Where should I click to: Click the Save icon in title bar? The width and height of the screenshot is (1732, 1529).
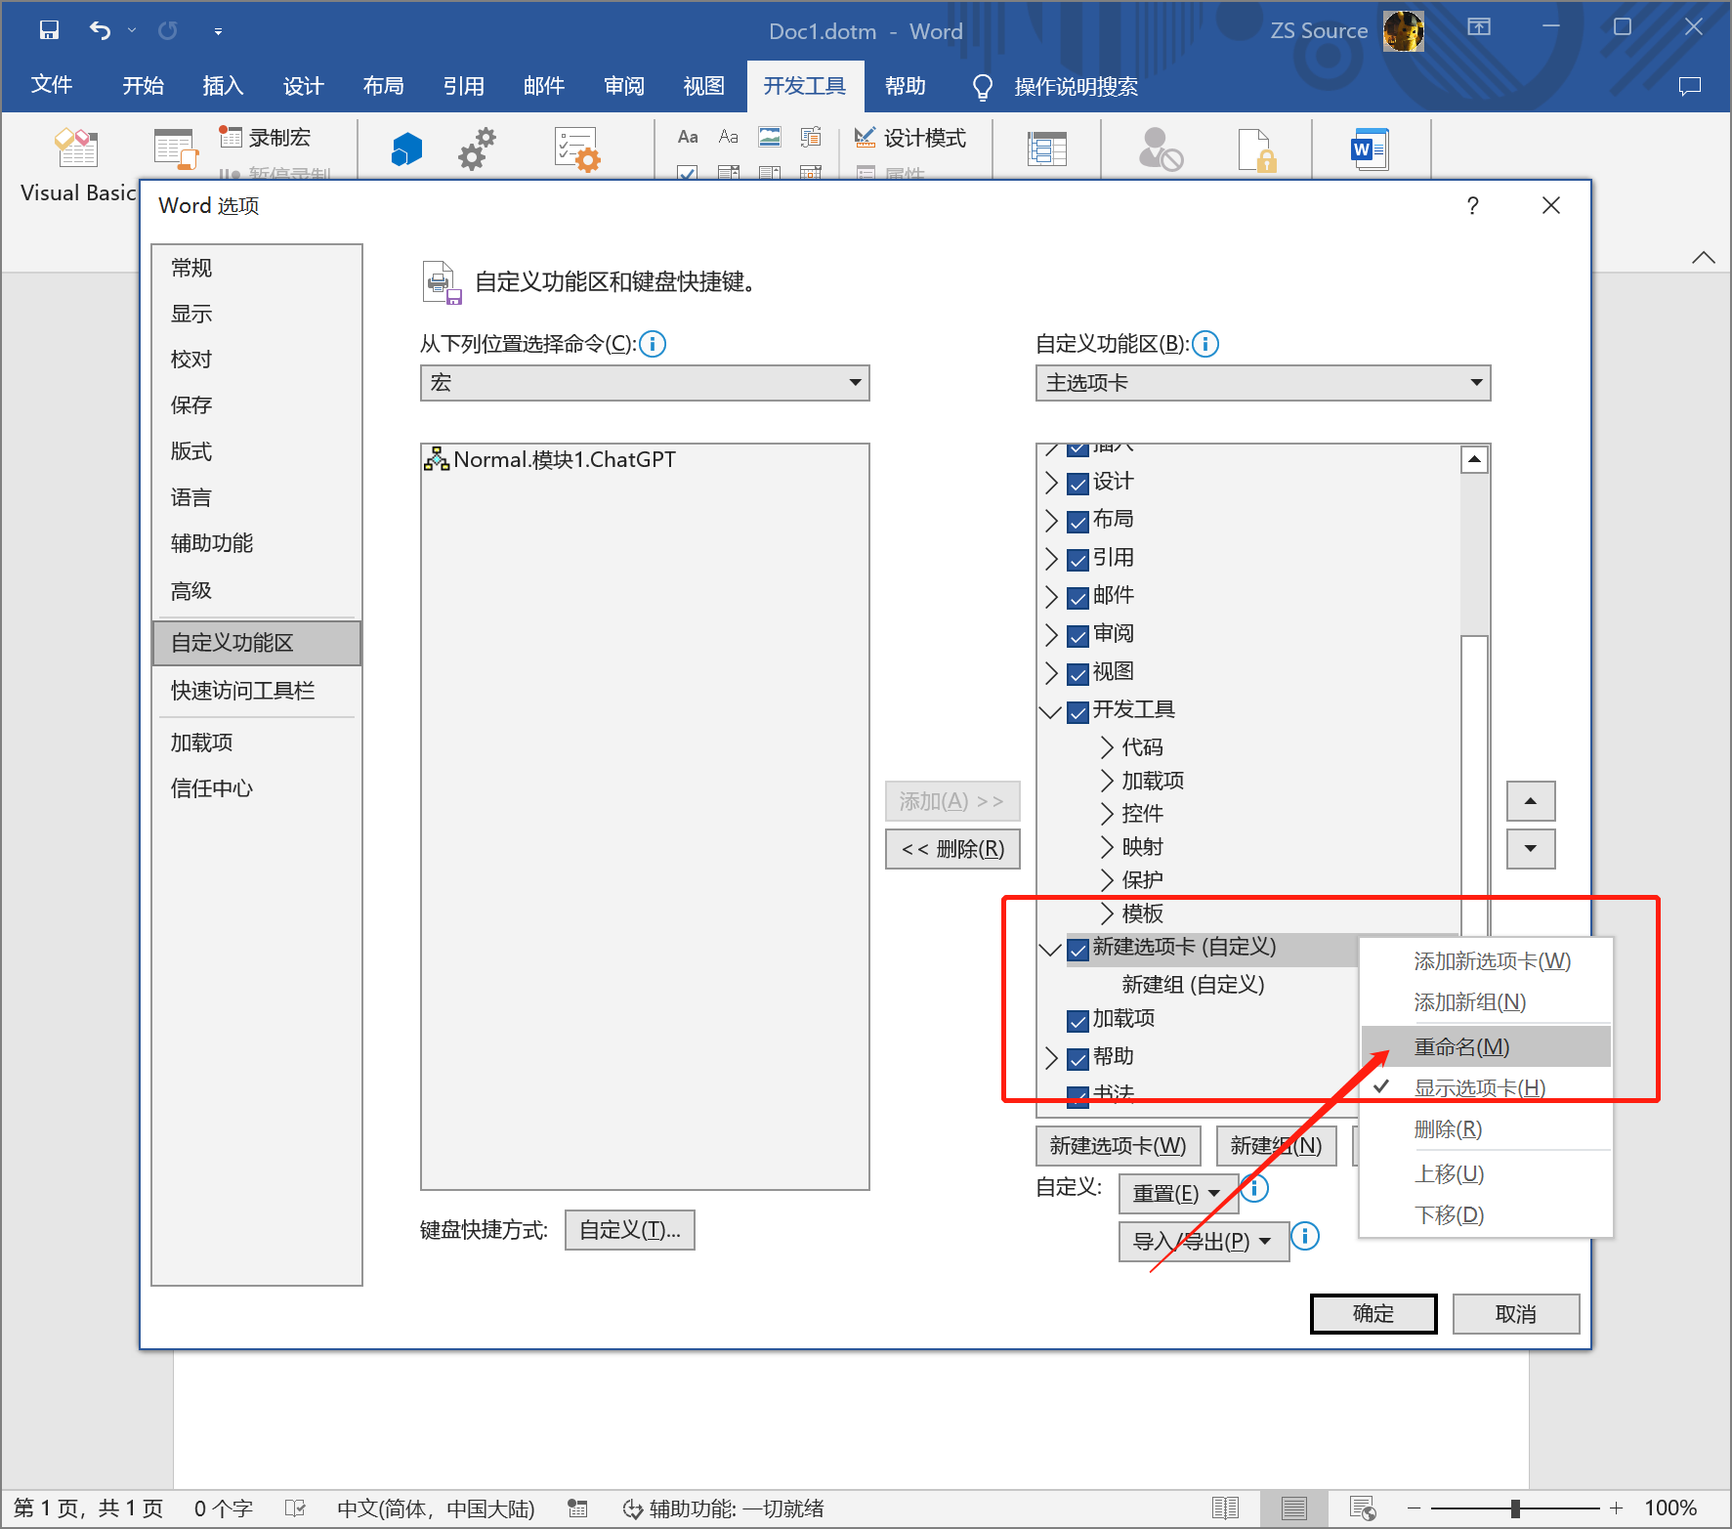(49, 30)
